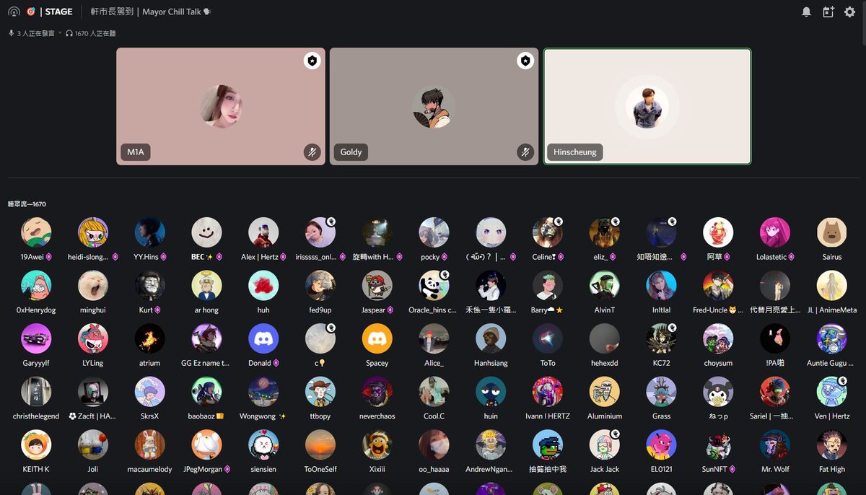
Task: Open Hanhsiang's avatar
Action: click(x=491, y=338)
